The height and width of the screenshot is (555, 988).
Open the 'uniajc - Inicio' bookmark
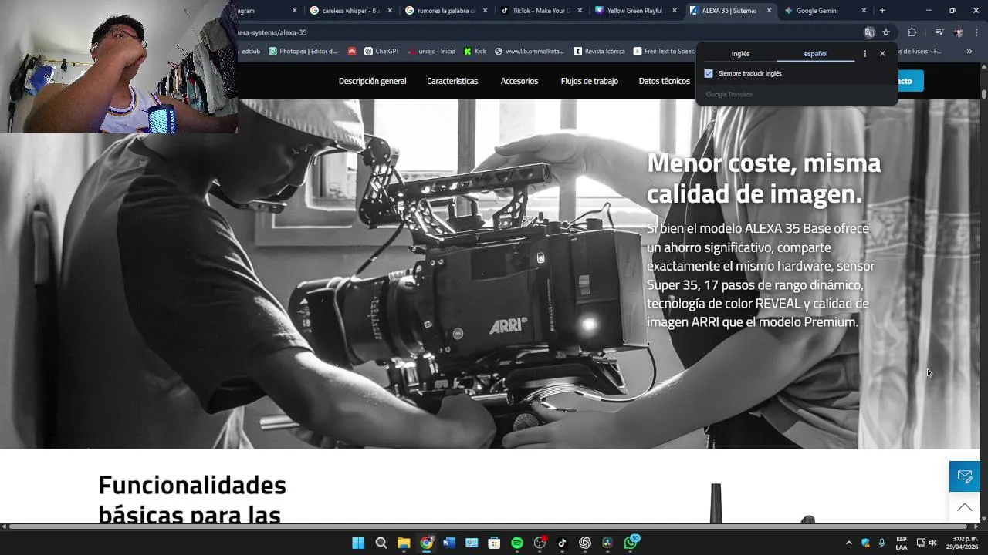point(431,52)
